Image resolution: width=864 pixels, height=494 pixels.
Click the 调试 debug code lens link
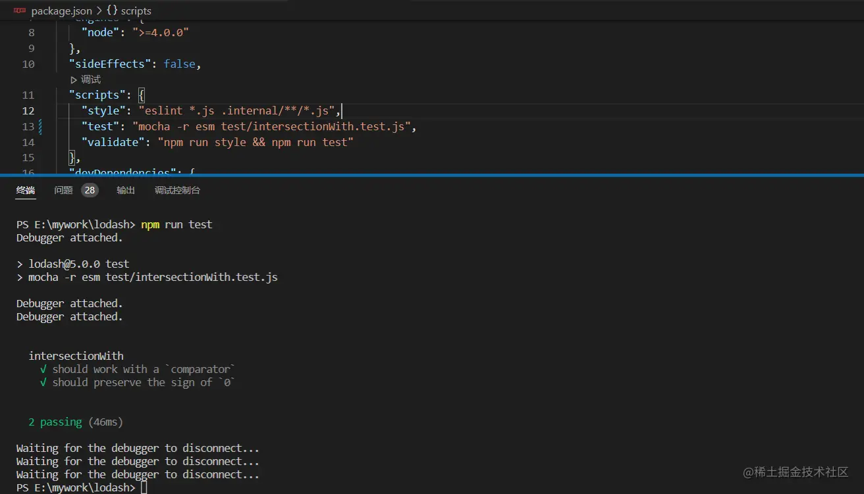(90, 80)
